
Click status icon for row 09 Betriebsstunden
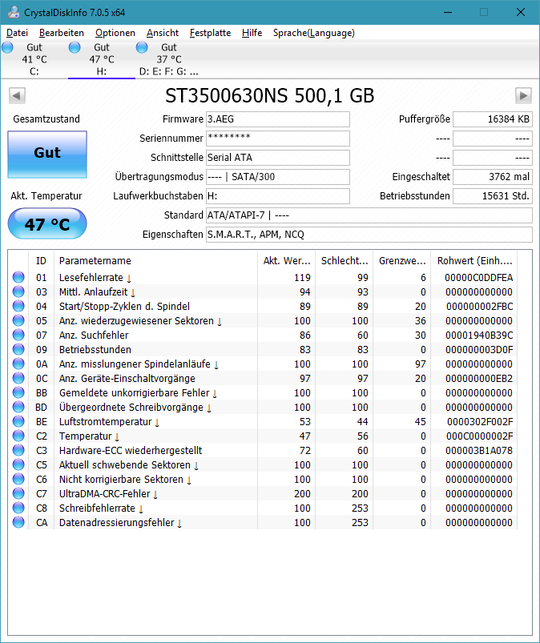pos(18,349)
